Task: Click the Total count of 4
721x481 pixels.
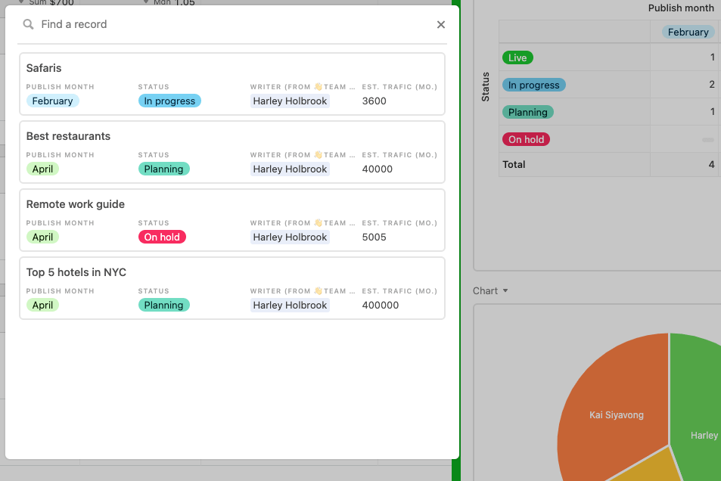Action: tap(711, 164)
